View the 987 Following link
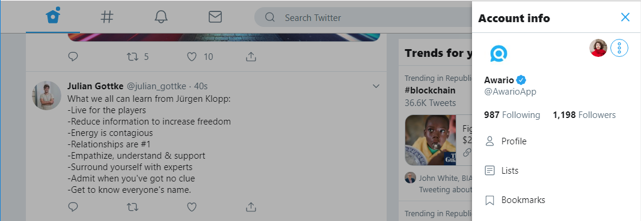The width and height of the screenshot is (641, 221). pyautogui.click(x=512, y=115)
